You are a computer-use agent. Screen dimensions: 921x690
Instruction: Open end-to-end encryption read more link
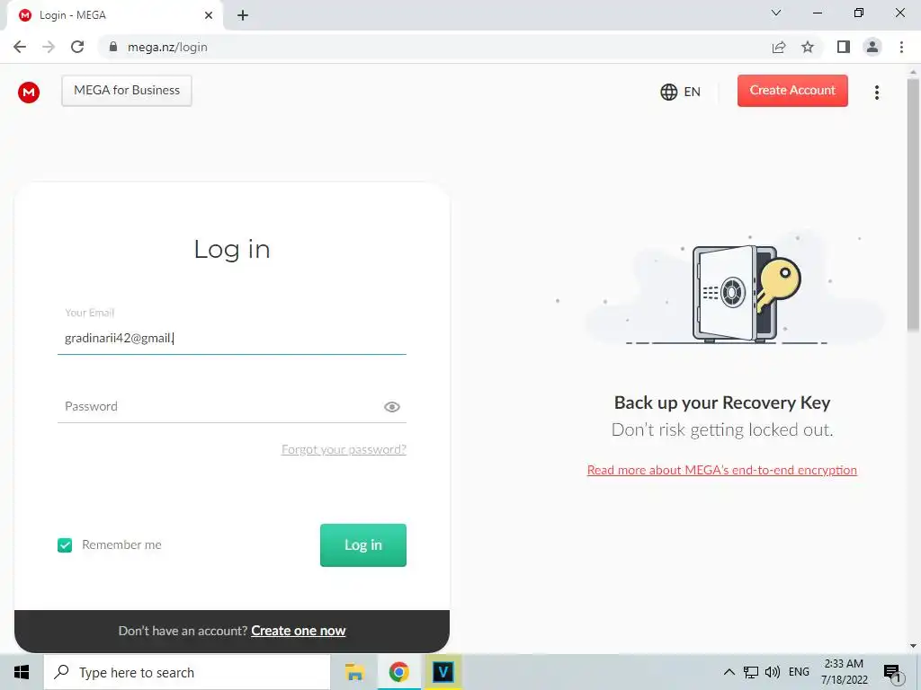click(x=722, y=470)
